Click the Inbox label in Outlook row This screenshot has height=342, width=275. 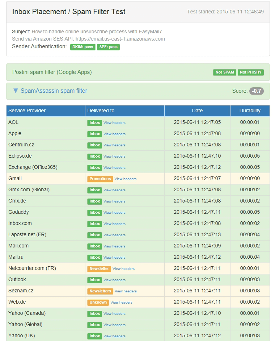(94, 280)
